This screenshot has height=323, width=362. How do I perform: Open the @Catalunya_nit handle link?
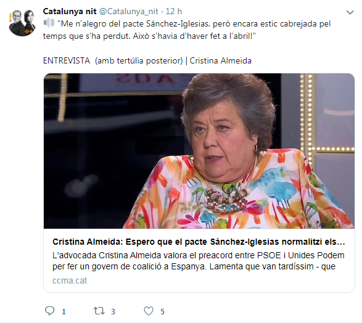[x=129, y=11]
